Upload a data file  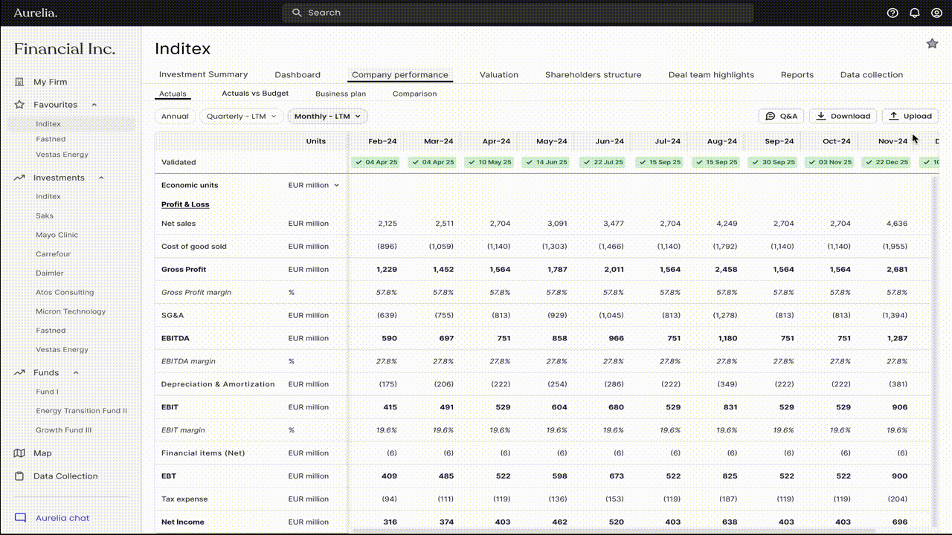pyautogui.click(x=910, y=116)
